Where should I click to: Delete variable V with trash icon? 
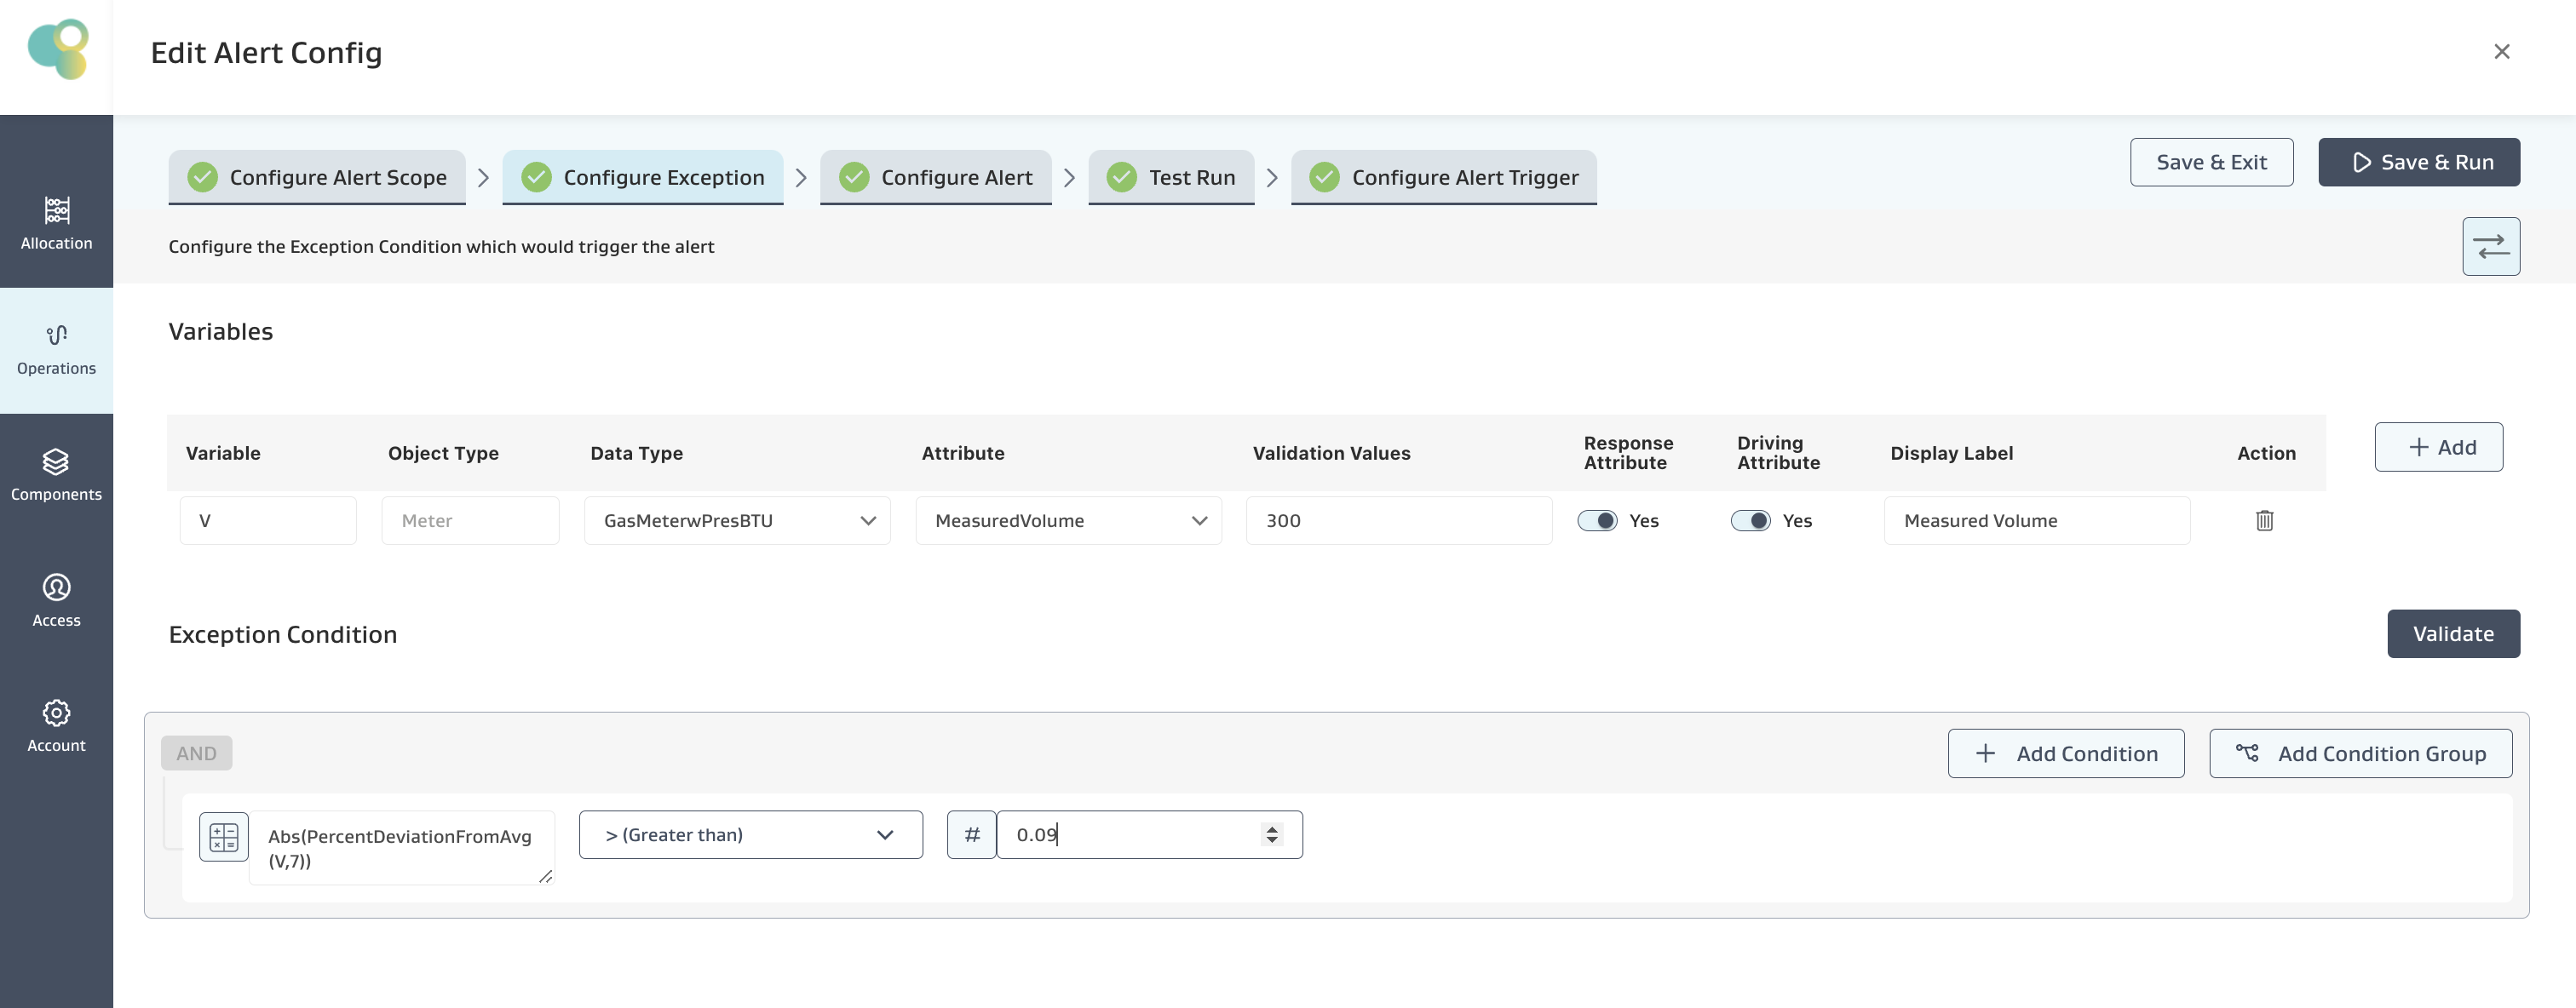pos(2264,520)
